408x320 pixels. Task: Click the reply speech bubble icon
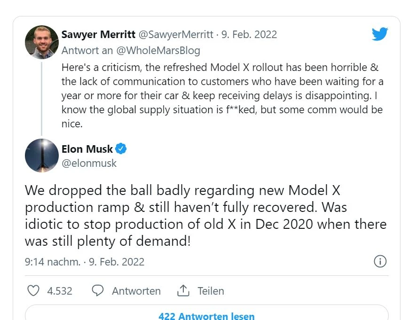[97, 291]
